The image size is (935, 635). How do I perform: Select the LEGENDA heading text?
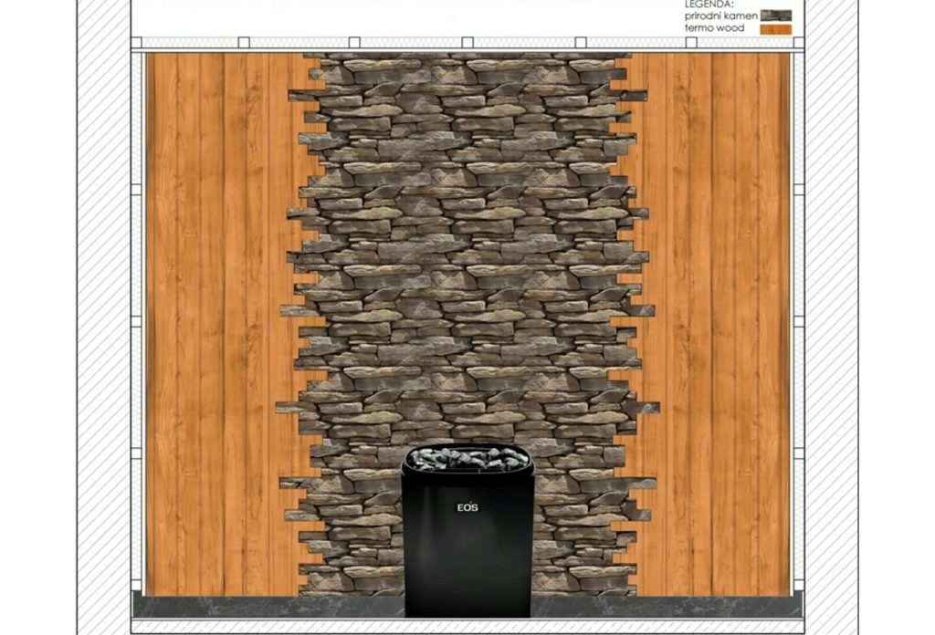click(x=709, y=5)
